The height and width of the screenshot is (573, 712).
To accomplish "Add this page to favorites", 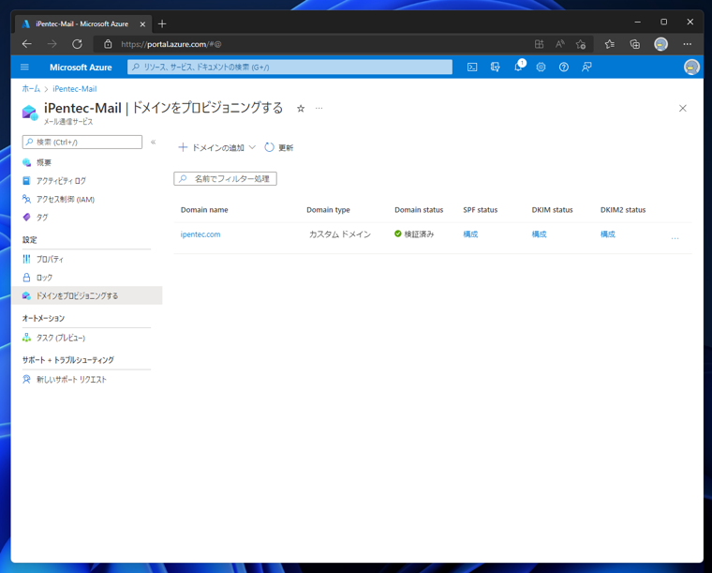I will (x=581, y=44).
